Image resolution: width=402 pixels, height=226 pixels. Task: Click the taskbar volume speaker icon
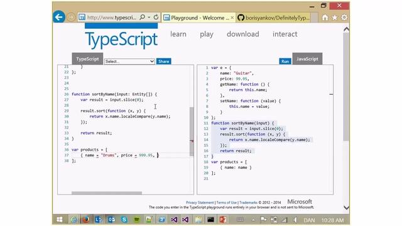295,220
